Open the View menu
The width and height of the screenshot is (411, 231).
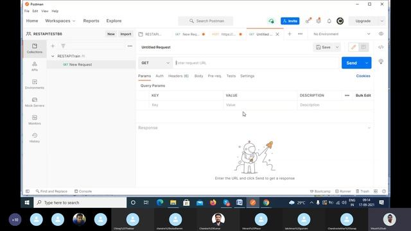click(x=44, y=11)
